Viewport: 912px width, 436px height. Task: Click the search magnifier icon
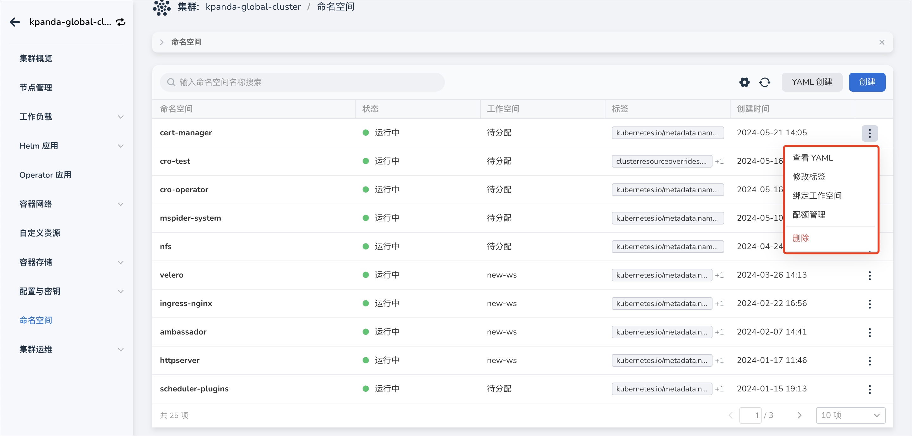pyautogui.click(x=171, y=83)
